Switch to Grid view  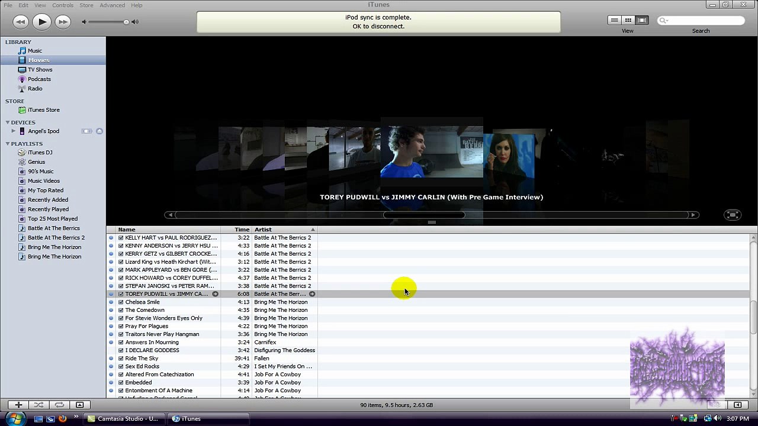pyautogui.click(x=628, y=20)
